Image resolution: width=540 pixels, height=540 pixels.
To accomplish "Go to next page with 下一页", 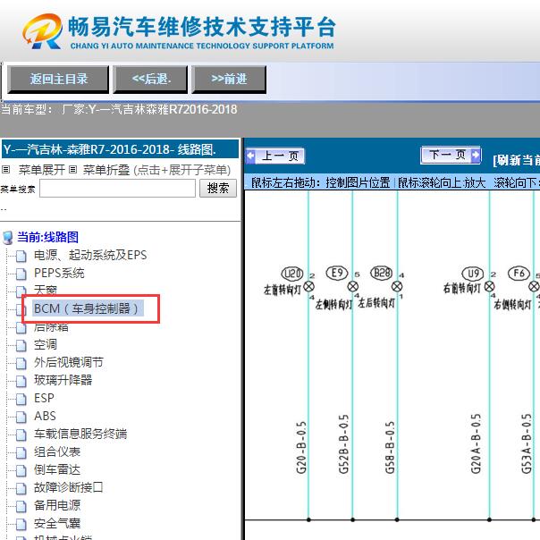I will [451, 155].
